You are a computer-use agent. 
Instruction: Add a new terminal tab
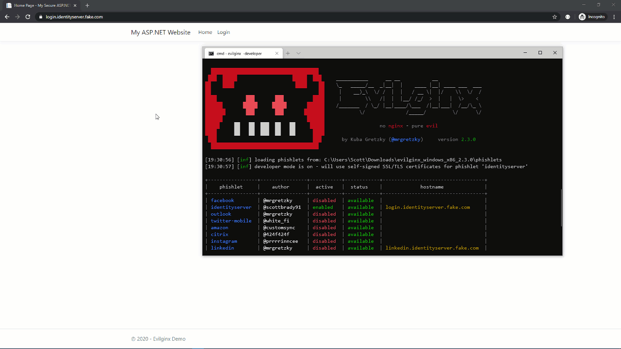click(288, 53)
